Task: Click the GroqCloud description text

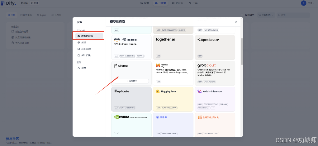Action: click(214, 72)
